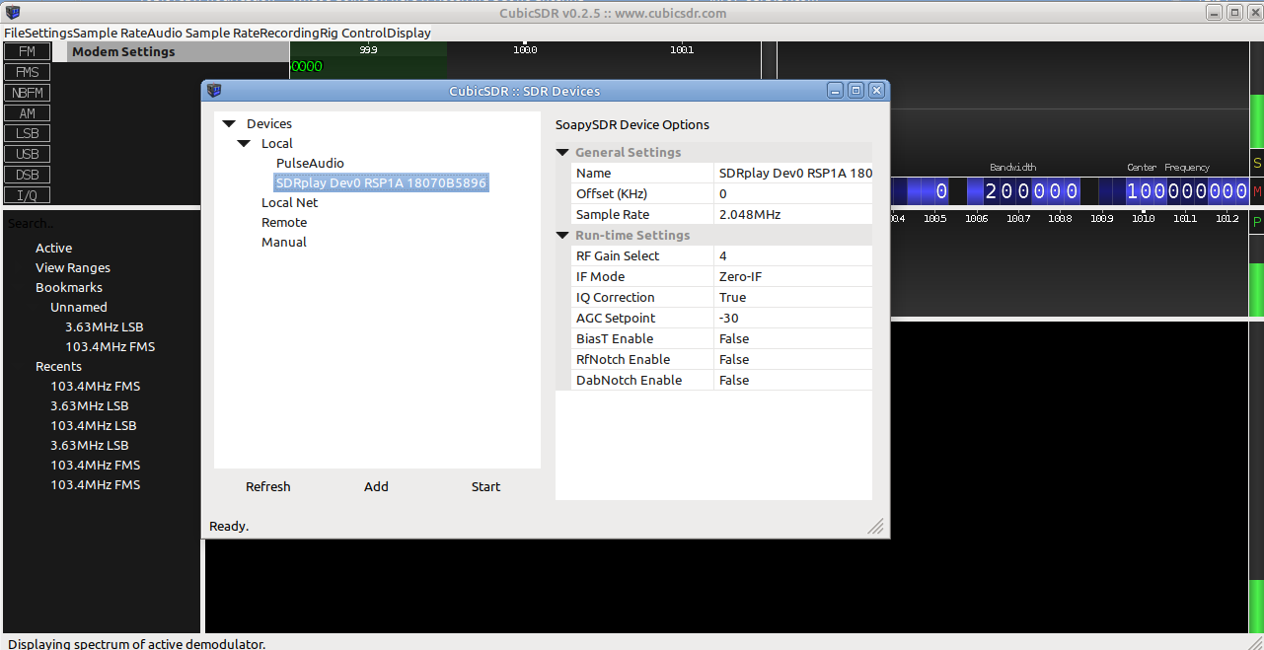Open the Recording menu
Screen dimensions: 1264x650
[x=289, y=33]
